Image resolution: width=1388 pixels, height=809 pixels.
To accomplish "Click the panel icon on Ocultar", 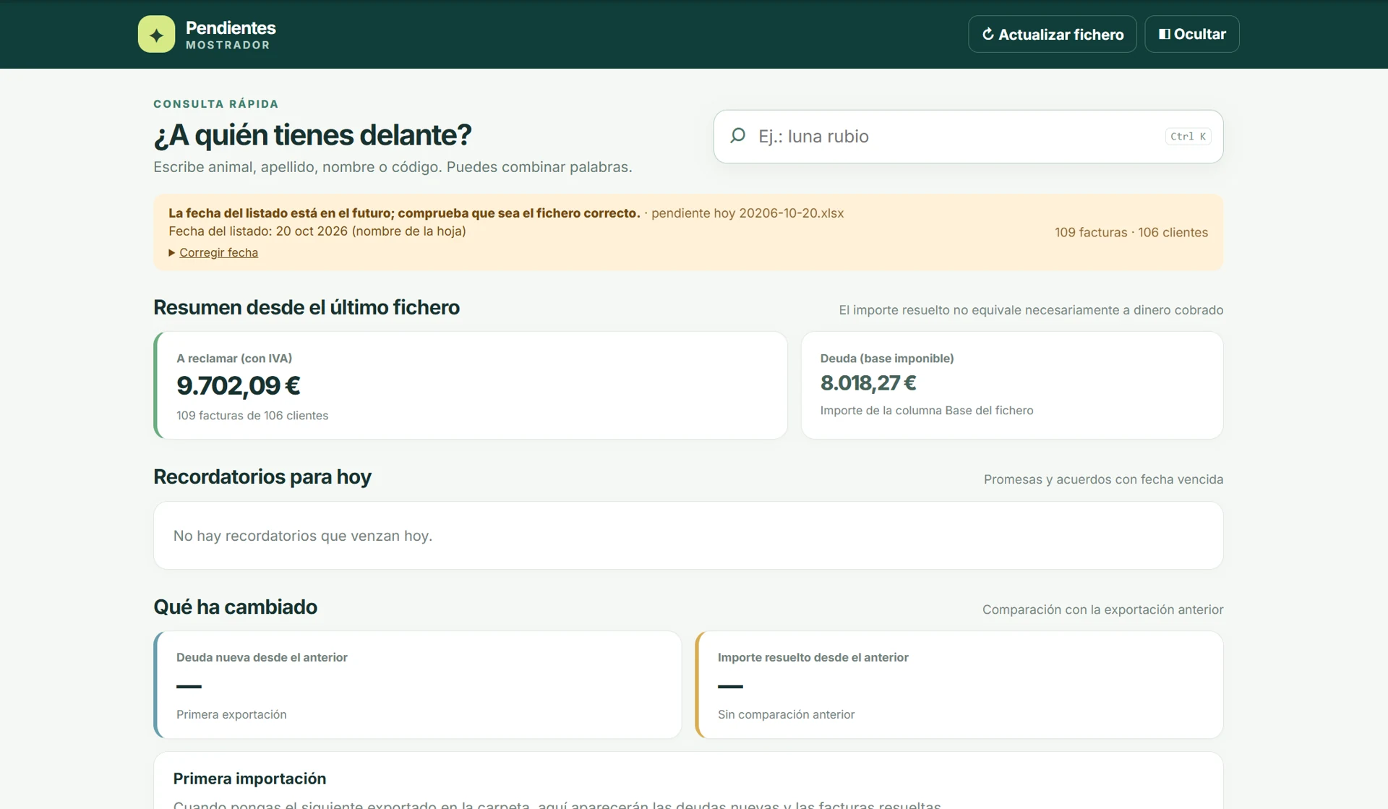I will 1164,34.
